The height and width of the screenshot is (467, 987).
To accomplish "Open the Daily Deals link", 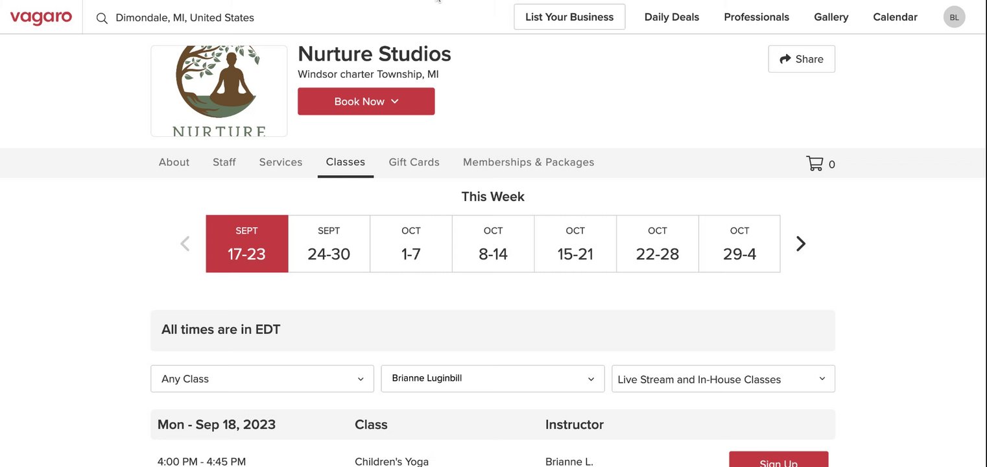I will (x=672, y=17).
